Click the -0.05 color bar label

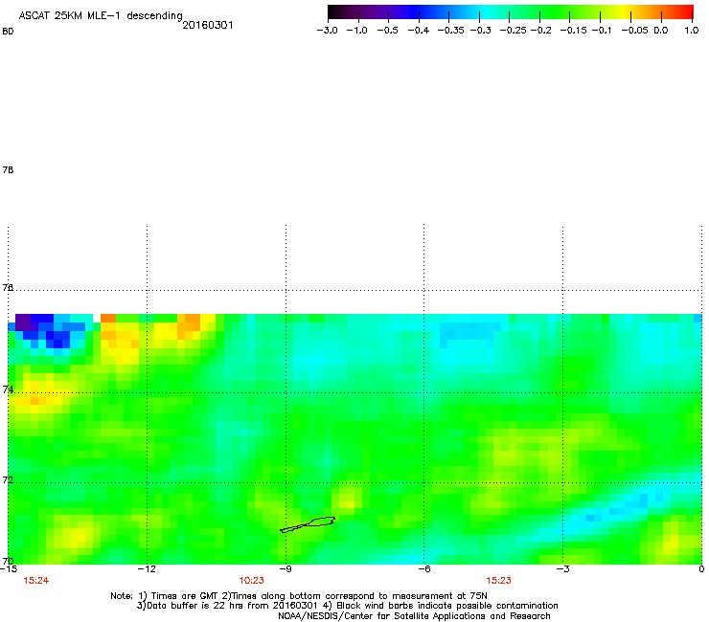[634, 31]
